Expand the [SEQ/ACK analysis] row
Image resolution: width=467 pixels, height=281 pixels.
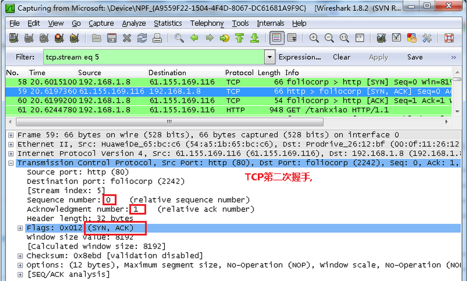(x=20, y=274)
